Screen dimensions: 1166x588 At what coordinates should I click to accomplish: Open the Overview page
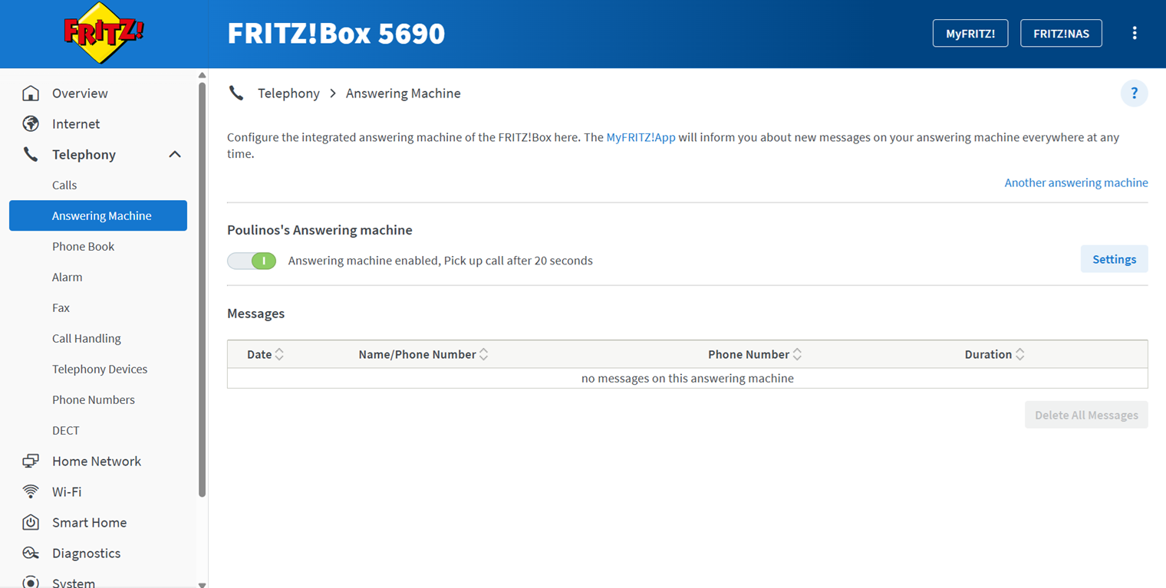click(x=80, y=94)
